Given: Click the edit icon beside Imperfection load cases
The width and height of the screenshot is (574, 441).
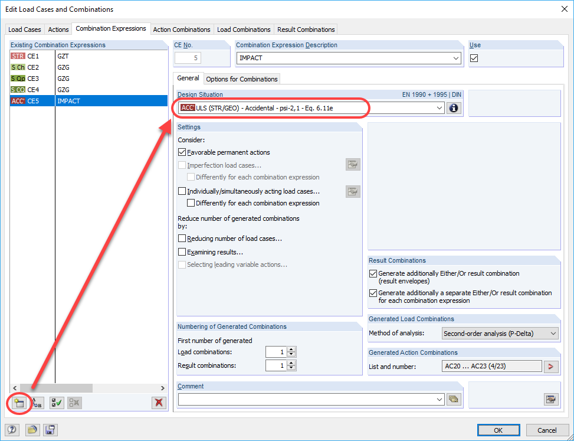Looking at the screenshot, I should [x=352, y=164].
